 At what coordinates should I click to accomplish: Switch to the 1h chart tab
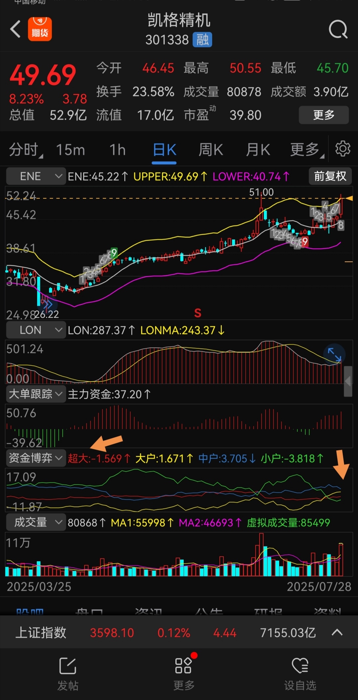[118, 150]
